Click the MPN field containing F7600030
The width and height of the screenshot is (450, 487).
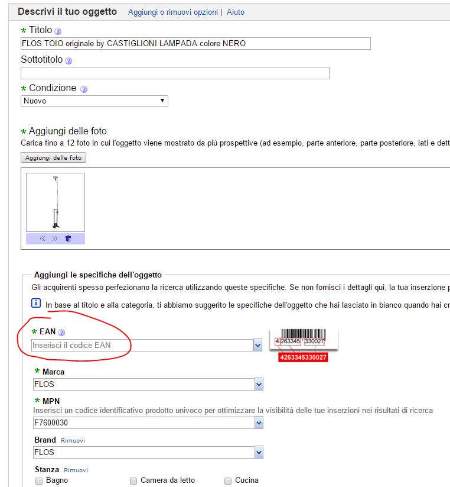pyautogui.click(x=144, y=423)
